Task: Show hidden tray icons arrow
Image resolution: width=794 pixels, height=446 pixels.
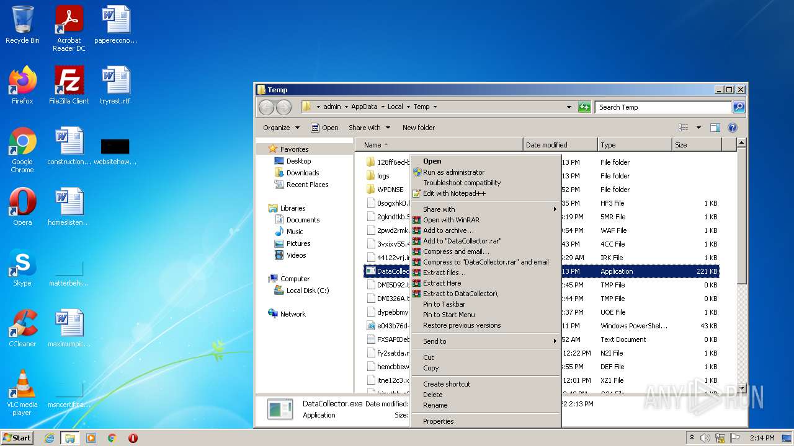Action: coord(692,438)
